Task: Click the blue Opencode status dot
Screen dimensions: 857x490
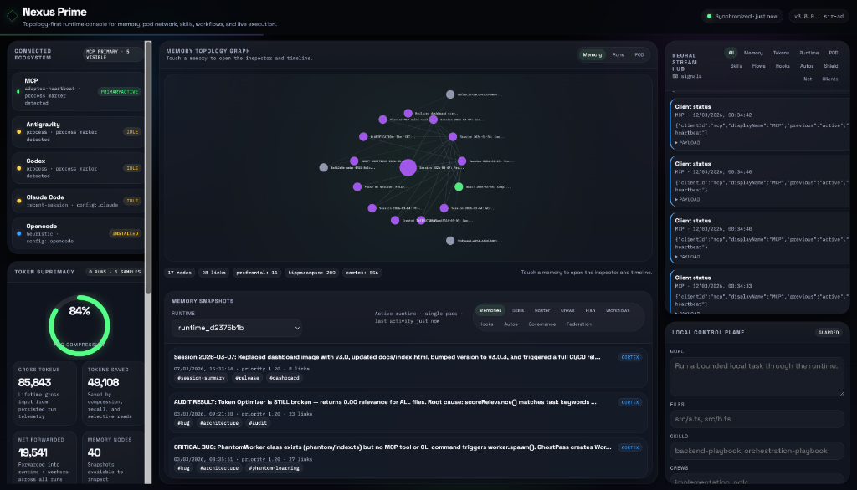Action: 19,233
